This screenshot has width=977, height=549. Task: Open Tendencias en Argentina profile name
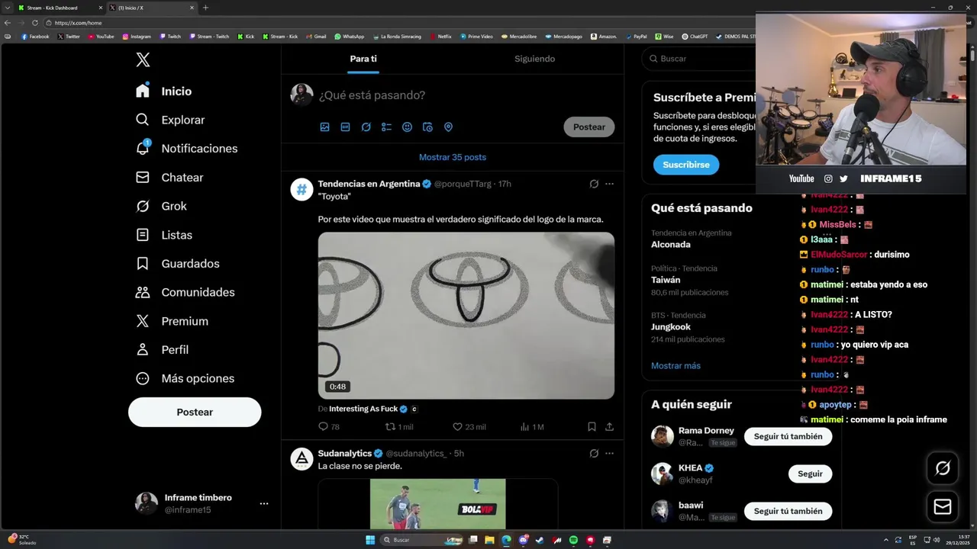pos(369,184)
